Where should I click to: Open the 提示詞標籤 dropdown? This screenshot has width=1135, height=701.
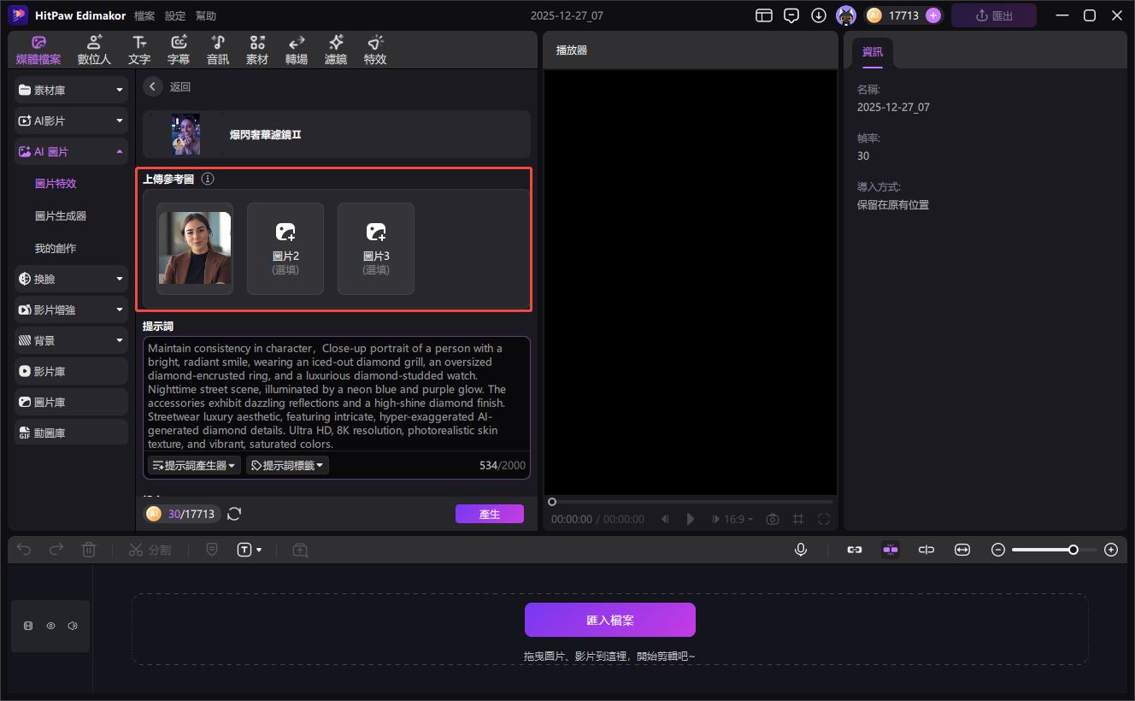tap(288, 465)
